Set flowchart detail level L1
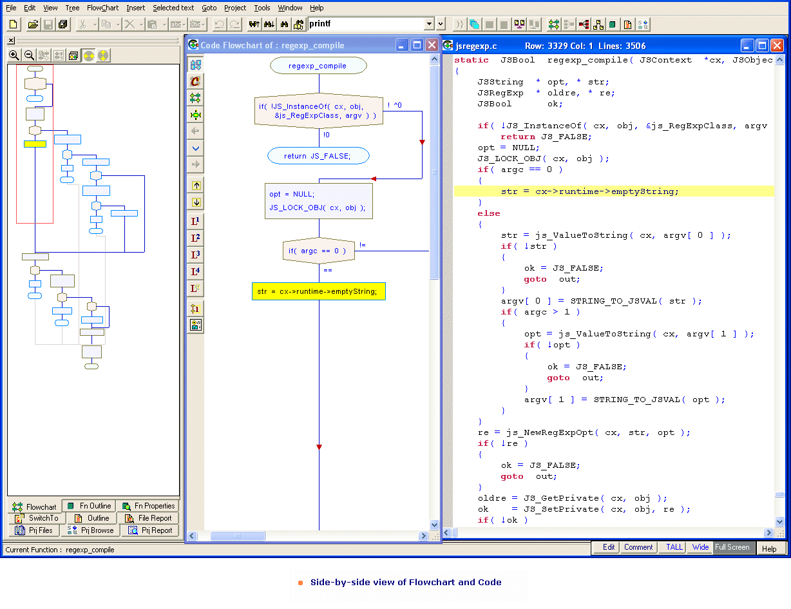This screenshot has height=609, width=791. 196,221
